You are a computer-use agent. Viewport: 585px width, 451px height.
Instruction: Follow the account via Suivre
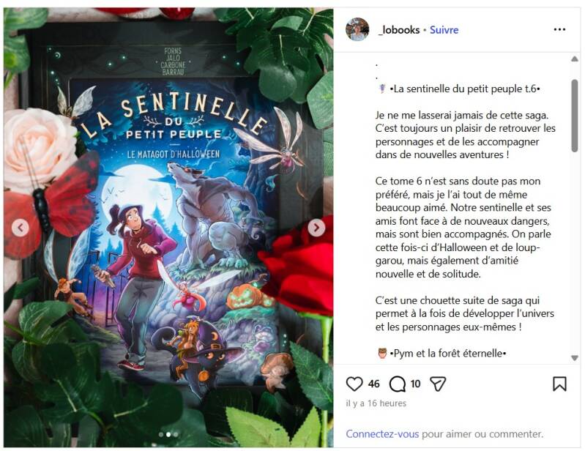pos(444,30)
